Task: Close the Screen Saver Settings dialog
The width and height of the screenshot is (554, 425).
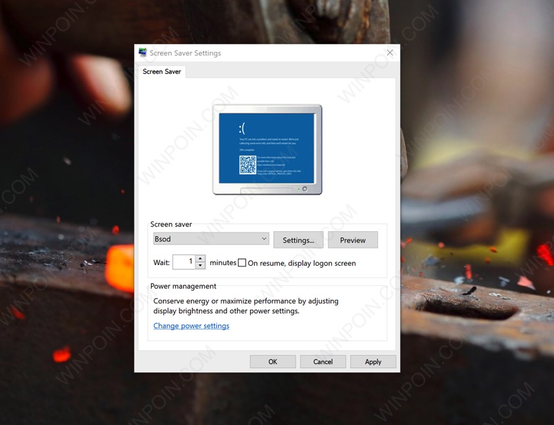Action: tap(390, 53)
